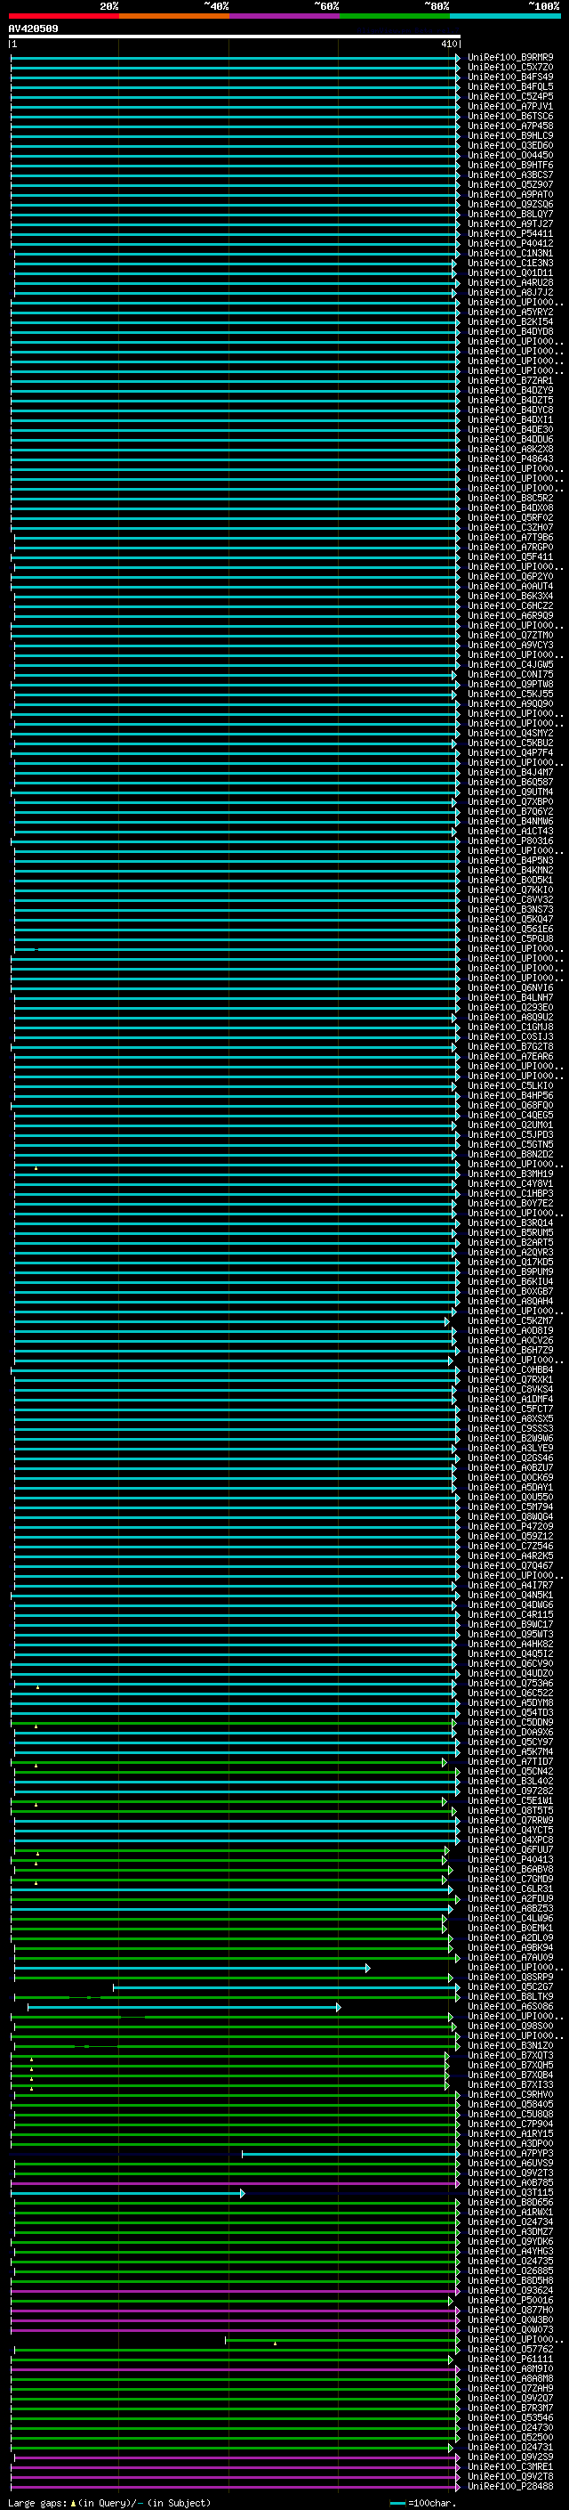
Task: Open hit UniRef100_A9TJ27
Action: coord(509,223)
